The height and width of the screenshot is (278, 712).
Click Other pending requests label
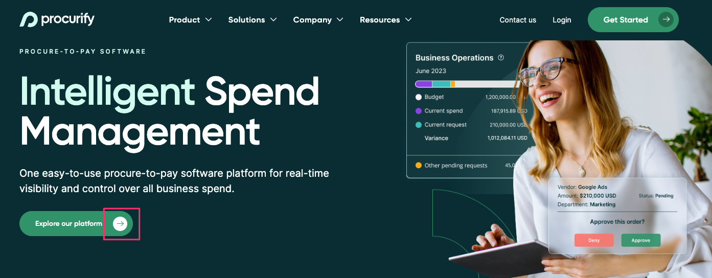pyautogui.click(x=456, y=166)
